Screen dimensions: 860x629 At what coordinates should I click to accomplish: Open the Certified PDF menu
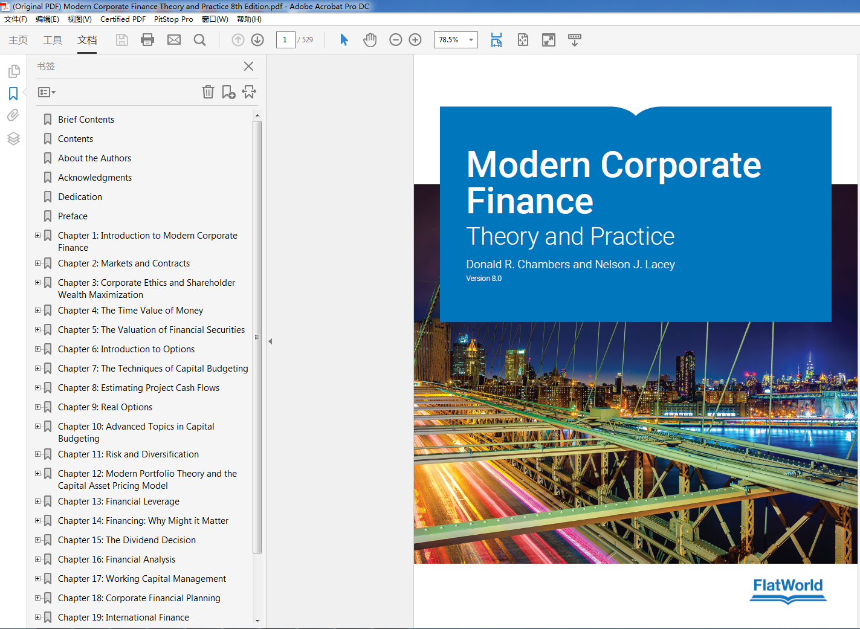(123, 19)
